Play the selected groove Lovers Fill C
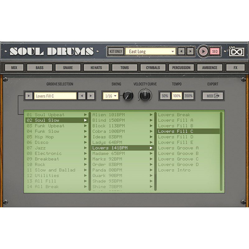Viewport: 249px width, 249px height. pyautogui.click(x=29, y=96)
